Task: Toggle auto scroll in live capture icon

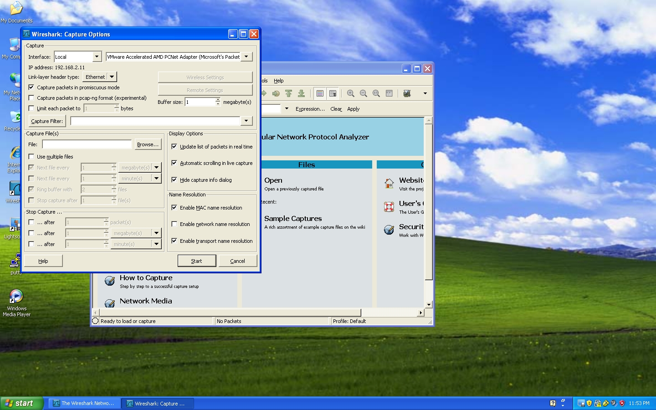Action: click(x=333, y=93)
